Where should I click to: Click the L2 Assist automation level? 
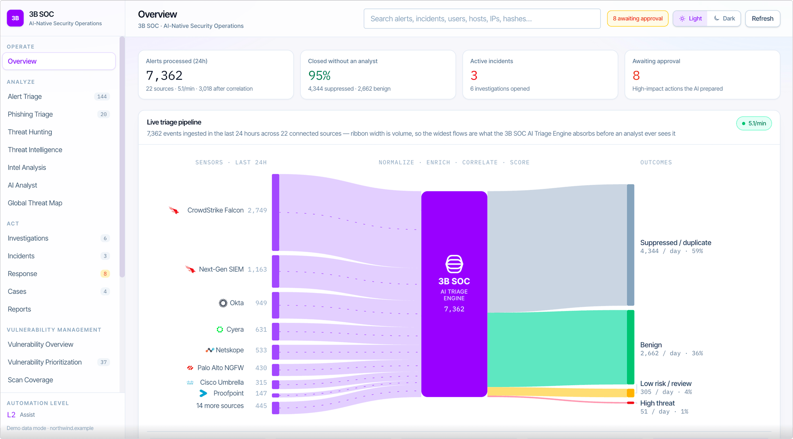pos(21,415)
